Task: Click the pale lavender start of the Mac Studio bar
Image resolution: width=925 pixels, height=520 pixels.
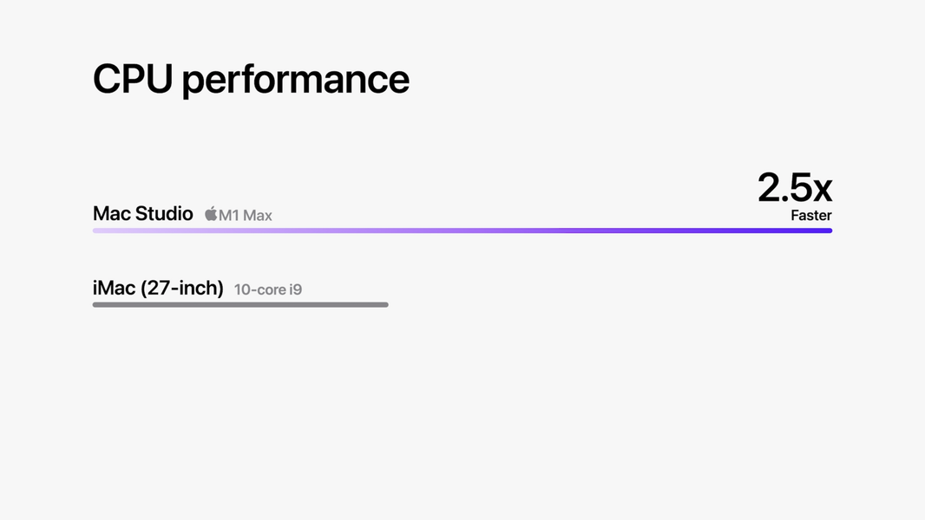Action: coord(108,231)
